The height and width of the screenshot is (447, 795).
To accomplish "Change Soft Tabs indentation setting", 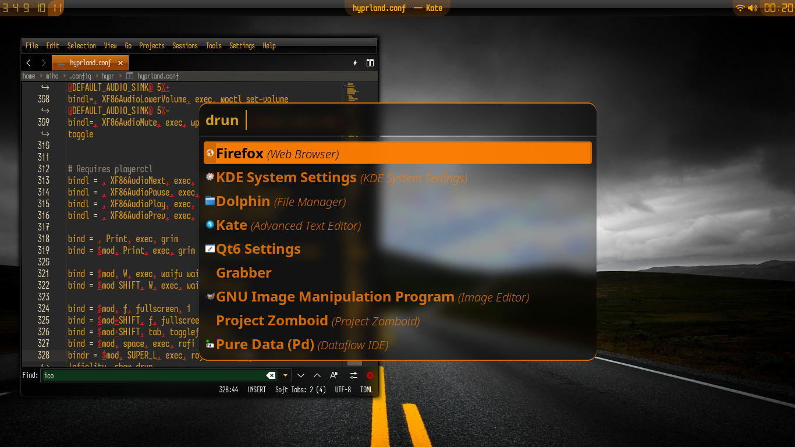I will (x=300, y=390).
